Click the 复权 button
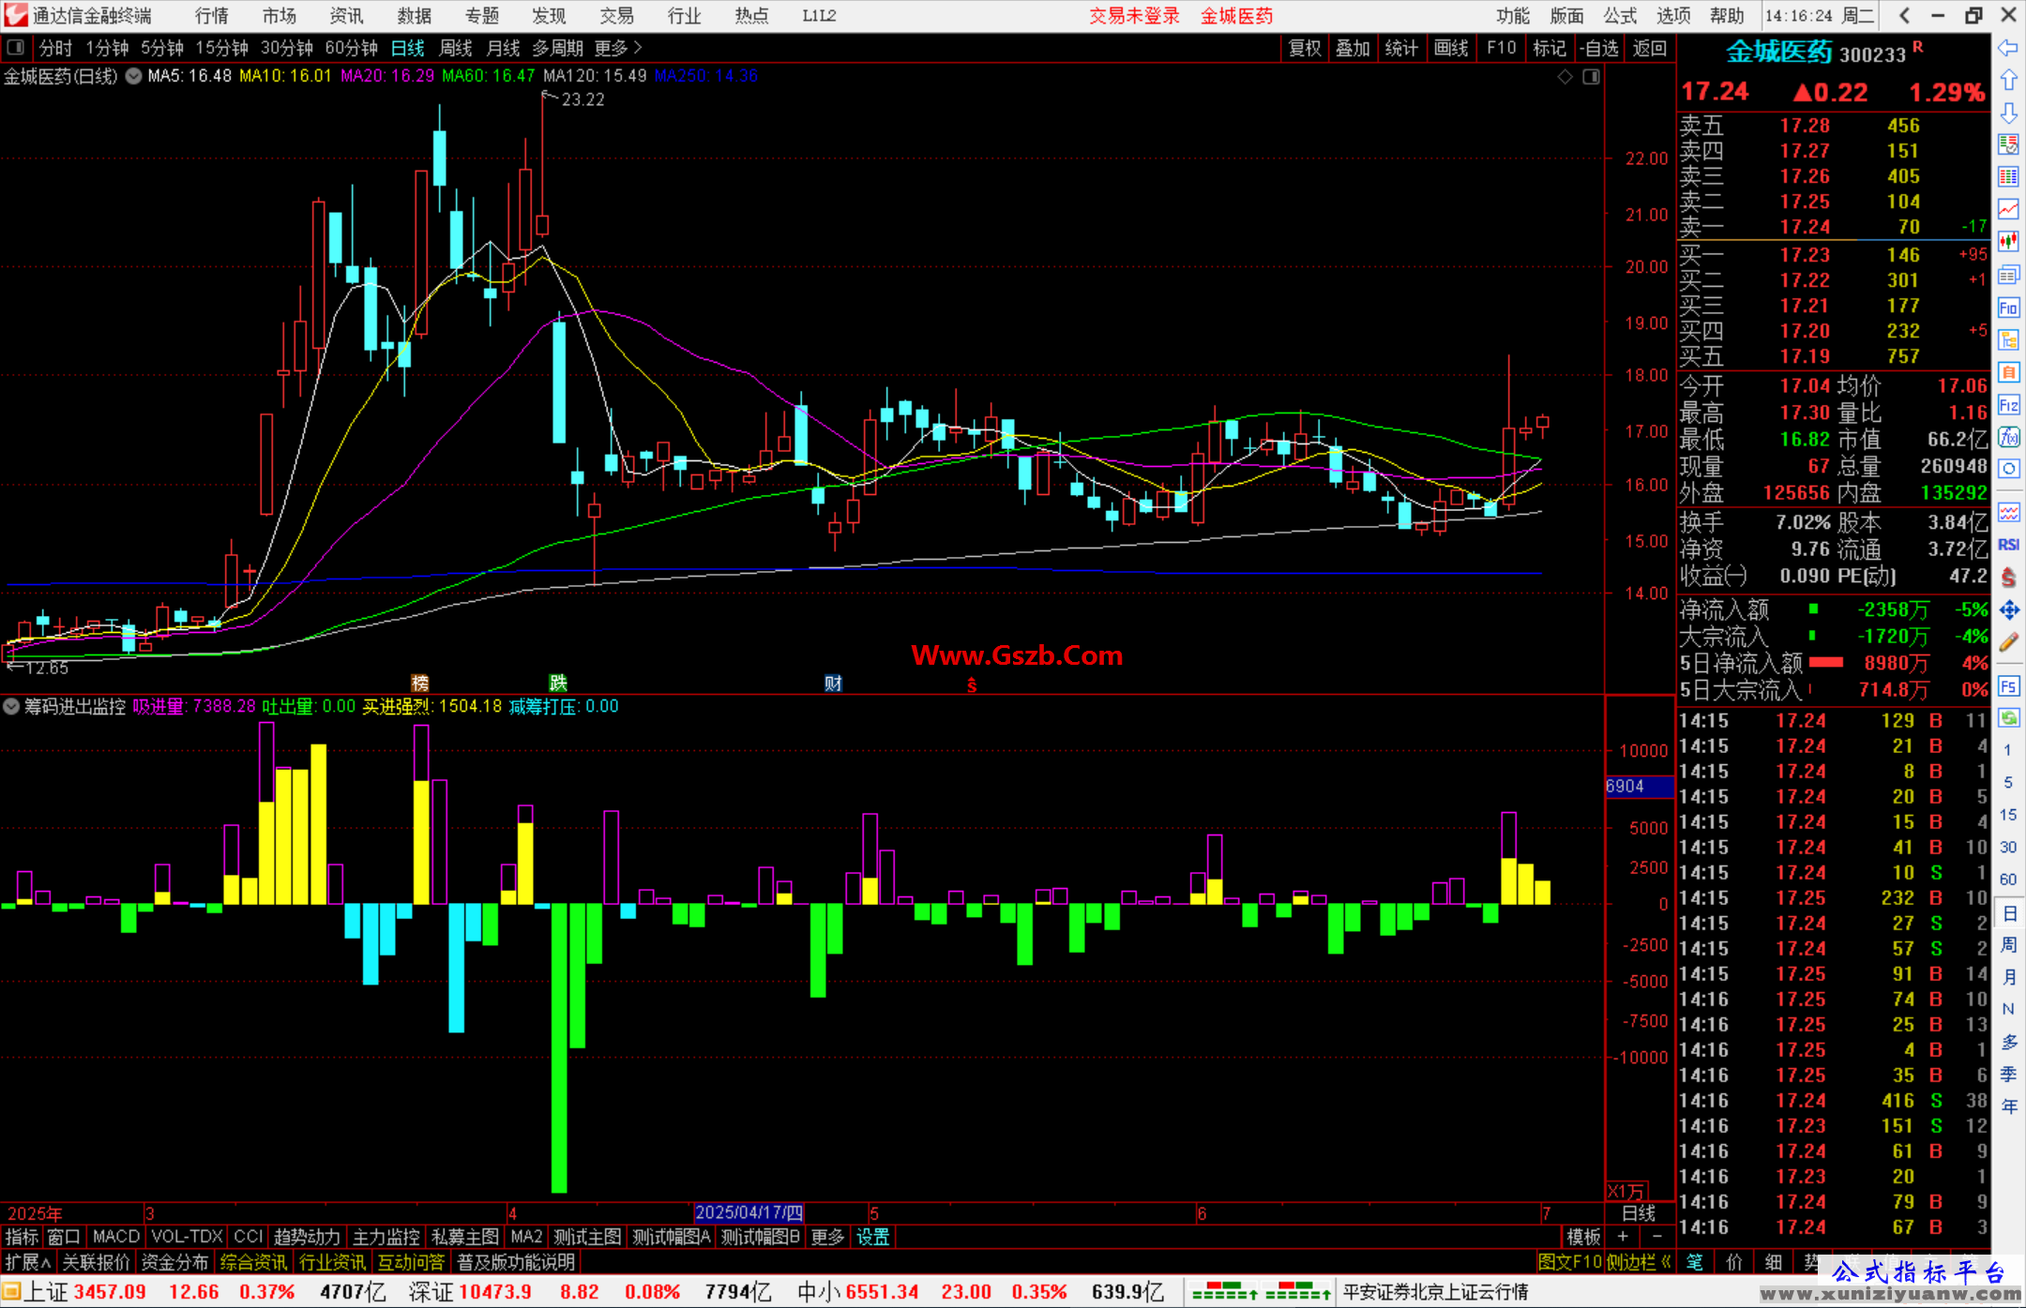 click(x=1304, y=48)
